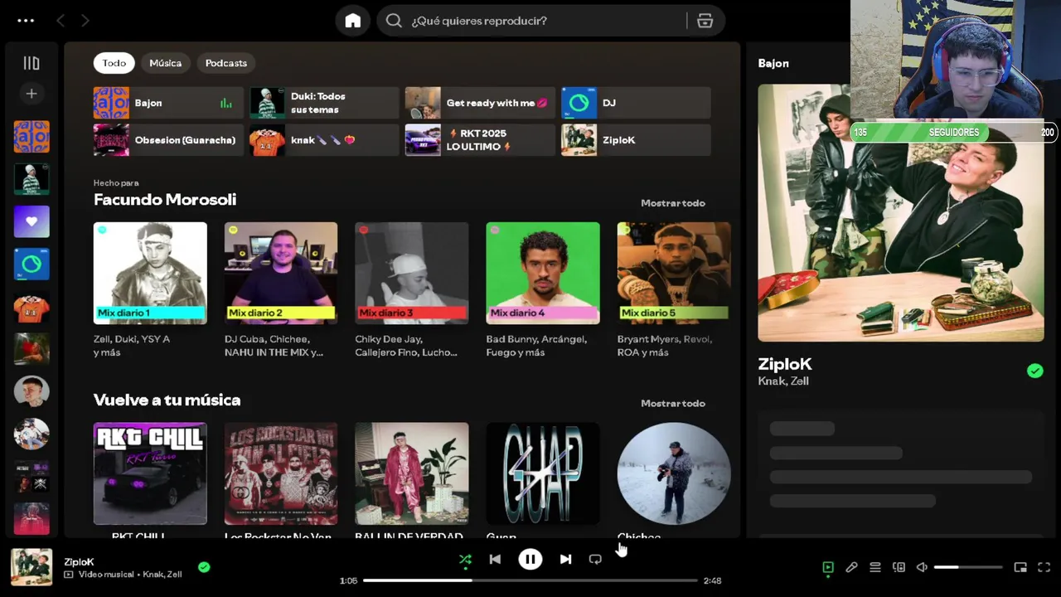Open the GUAP album cover

coord(543,473)
